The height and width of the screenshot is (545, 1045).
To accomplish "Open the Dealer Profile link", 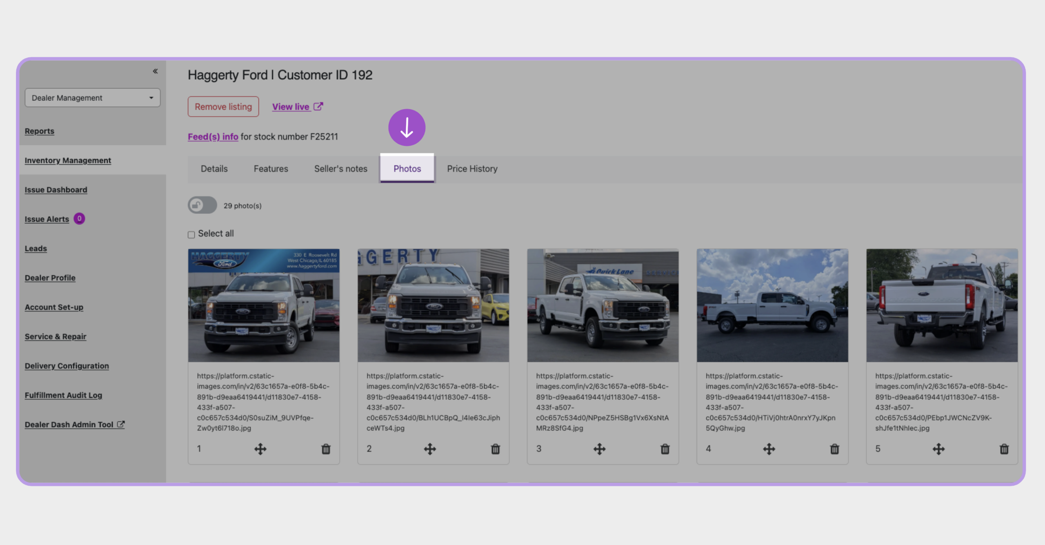I will pyautogui.click(x=50, y=278).
